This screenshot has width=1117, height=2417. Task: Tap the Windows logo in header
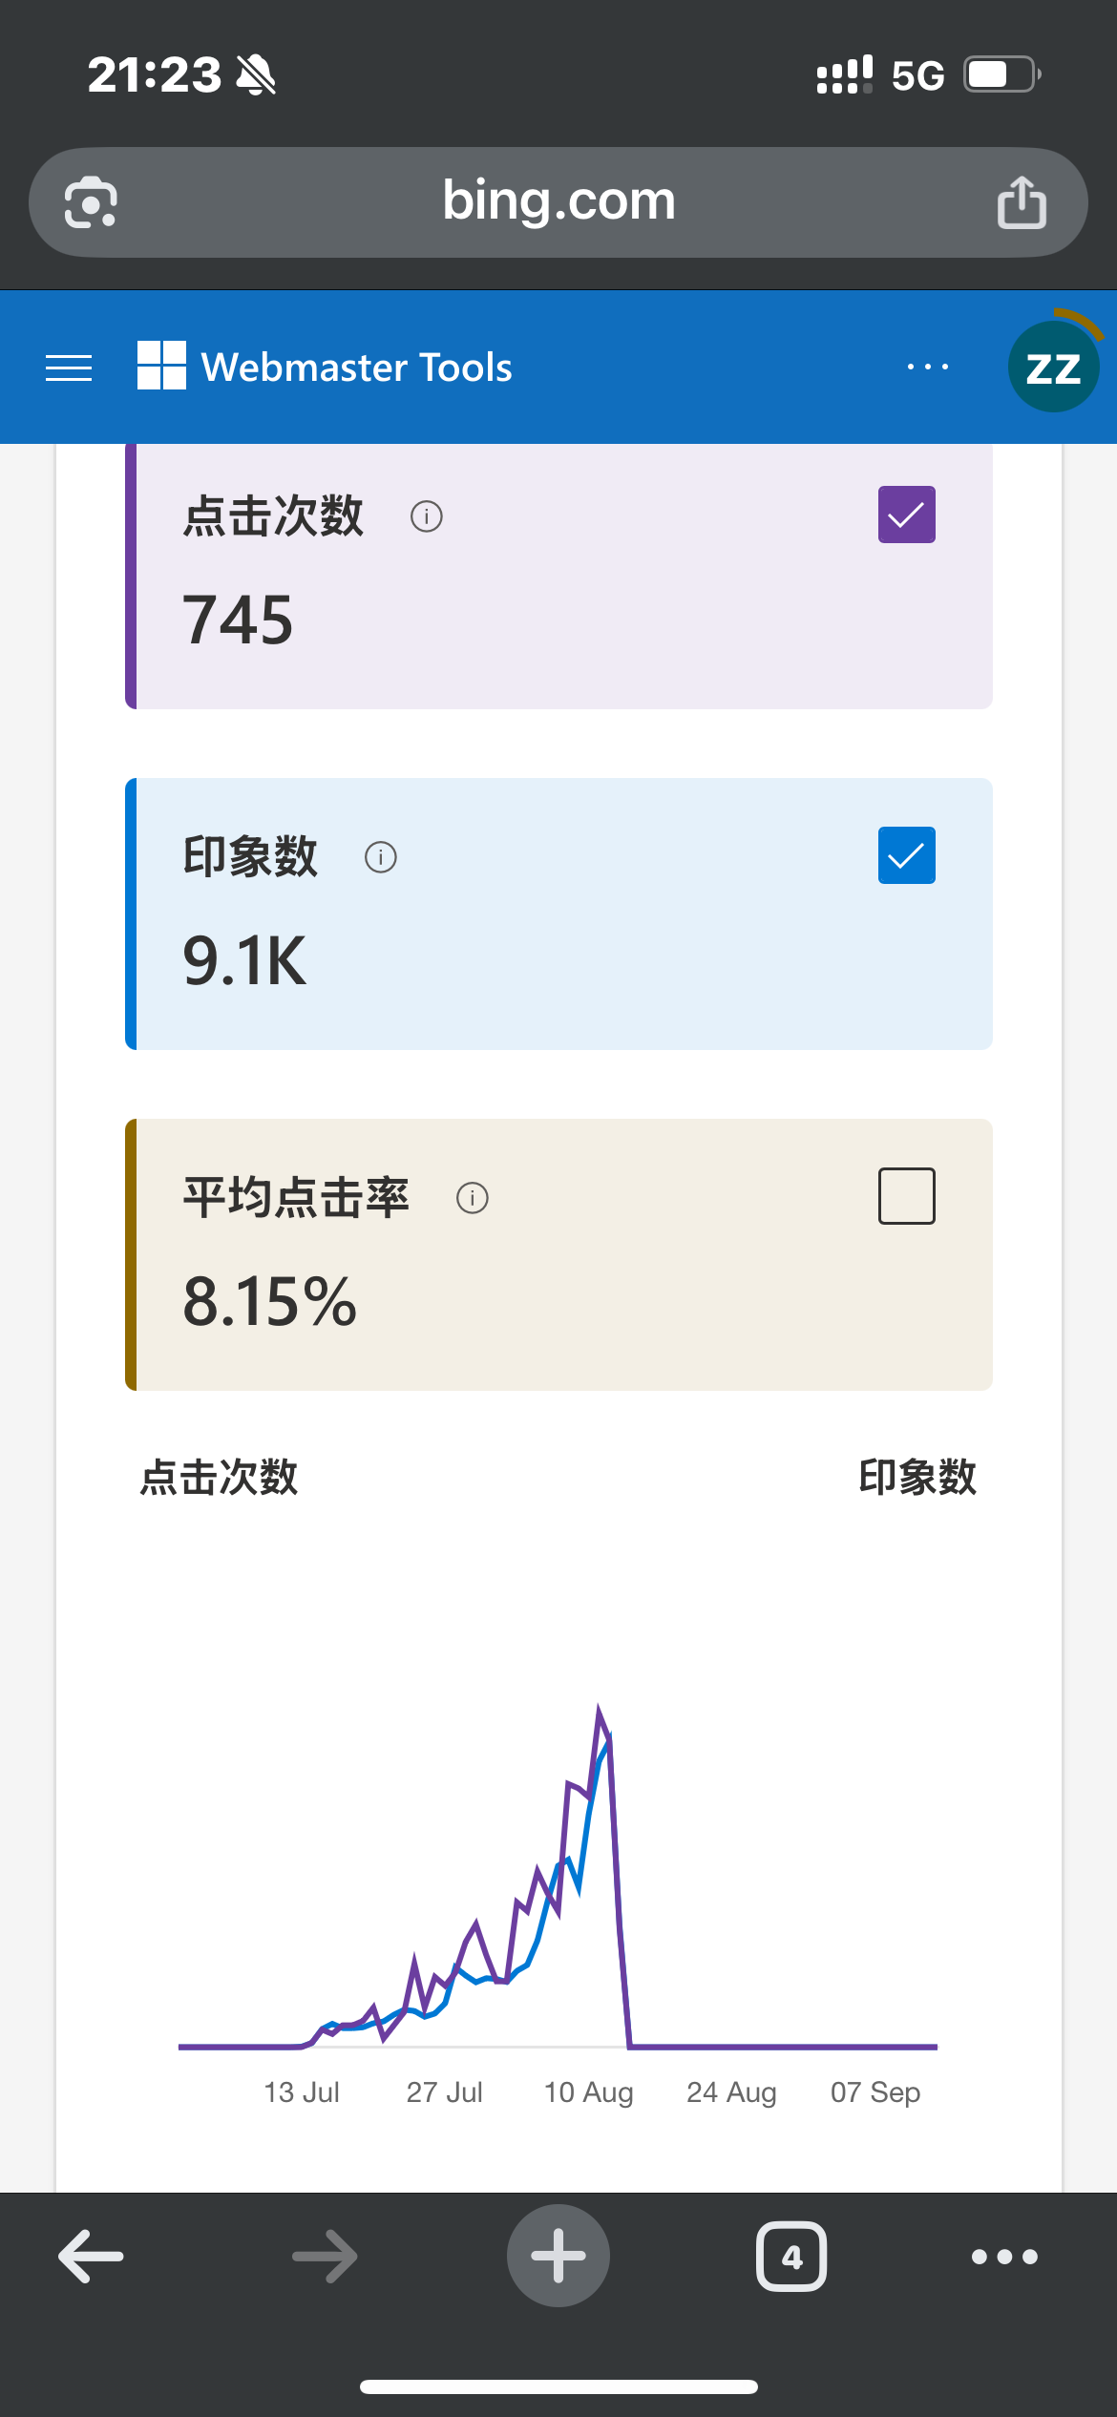[161, 367]
